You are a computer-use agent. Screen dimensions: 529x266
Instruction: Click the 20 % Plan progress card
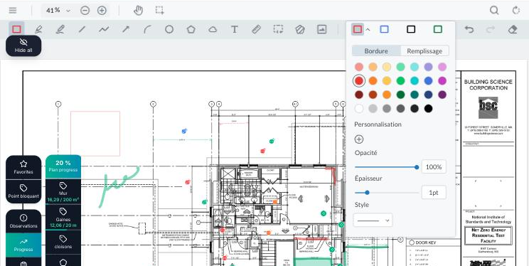click(63, 166)
